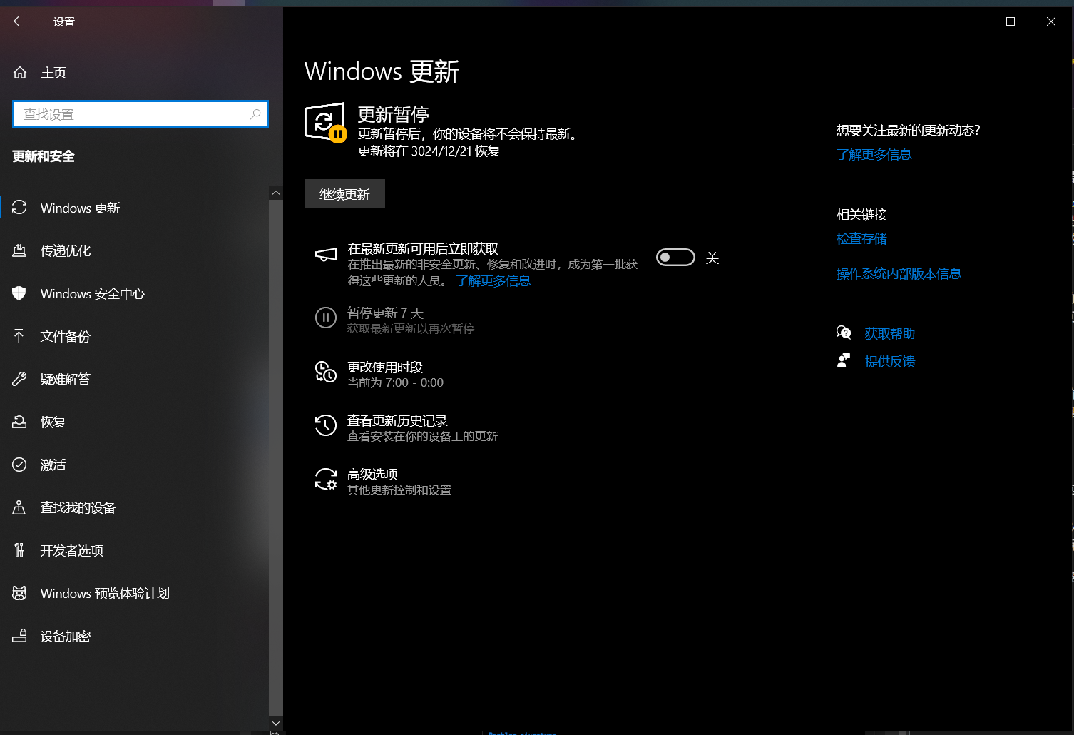Select 疑难解答 sidebar label
Screen dimensions: 1074x735
[66, 380]
